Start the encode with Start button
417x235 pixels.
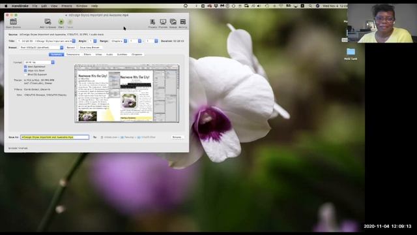click(x=61, y=22)
